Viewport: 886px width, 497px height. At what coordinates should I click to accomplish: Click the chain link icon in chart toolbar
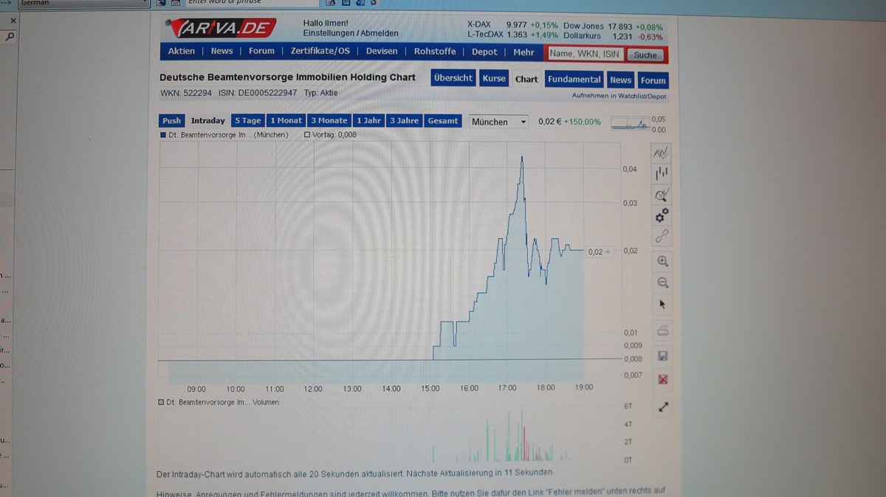662,237
